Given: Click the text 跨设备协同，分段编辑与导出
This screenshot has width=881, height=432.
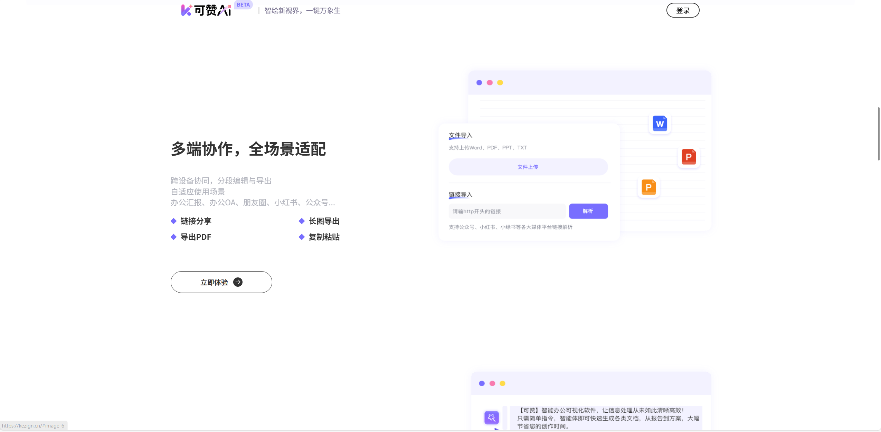Looking at the screenshot, I should click(x=221, y=181).
